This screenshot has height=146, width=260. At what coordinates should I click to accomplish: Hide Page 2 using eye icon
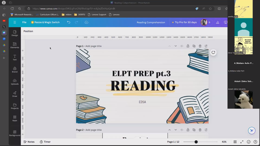coord(182,130)
